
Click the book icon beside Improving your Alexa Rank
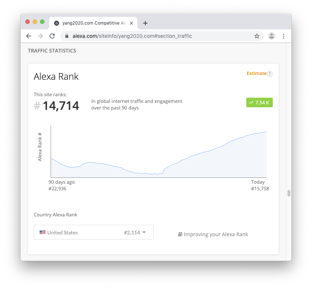(180, 234)
